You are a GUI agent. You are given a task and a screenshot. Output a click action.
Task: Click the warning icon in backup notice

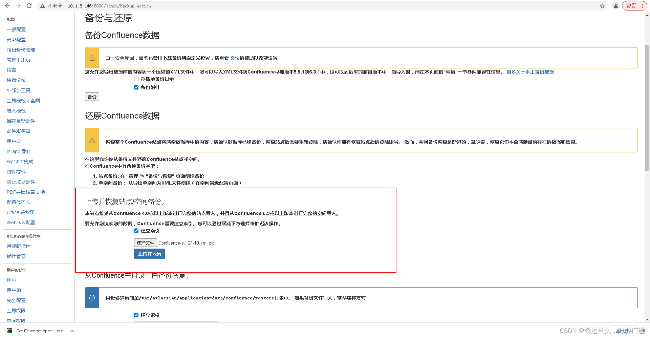(x=92, y=58)
